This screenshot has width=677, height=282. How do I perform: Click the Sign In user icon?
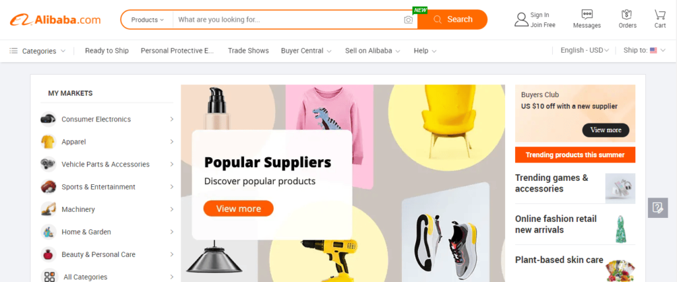click(x=522, y=19)
